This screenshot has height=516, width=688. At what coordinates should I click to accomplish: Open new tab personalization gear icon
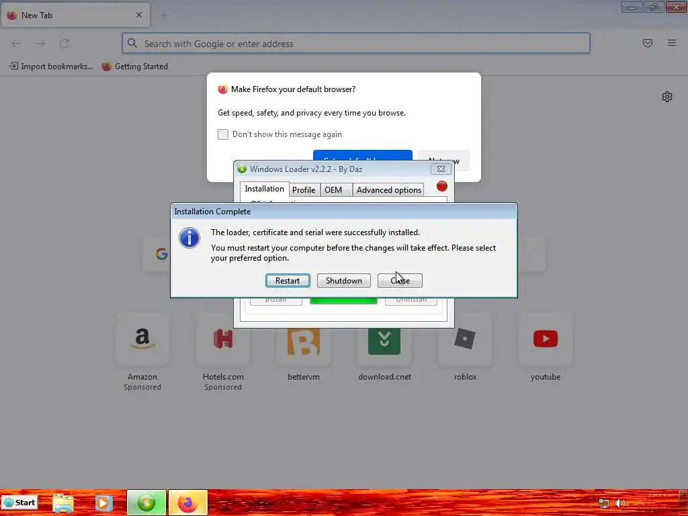click(x=667, y=97)
